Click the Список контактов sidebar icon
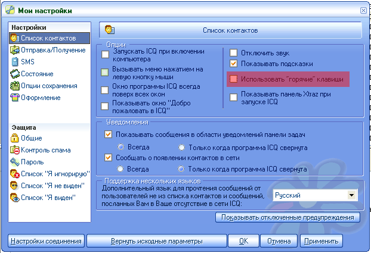Screen dimensions: 371x253 coord(15,38)
